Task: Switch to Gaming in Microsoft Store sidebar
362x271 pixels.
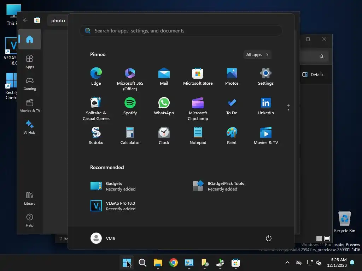Action: 30,84
